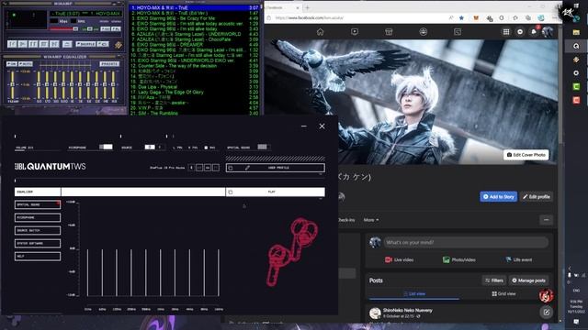Click Manage posts button
The image size is (588, 330).
point(528,280)
